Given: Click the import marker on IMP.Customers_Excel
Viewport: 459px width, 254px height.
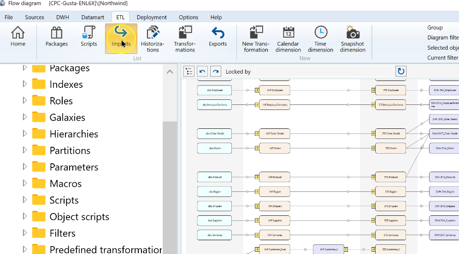Looking at the screenshot, I should click(257, 249).
